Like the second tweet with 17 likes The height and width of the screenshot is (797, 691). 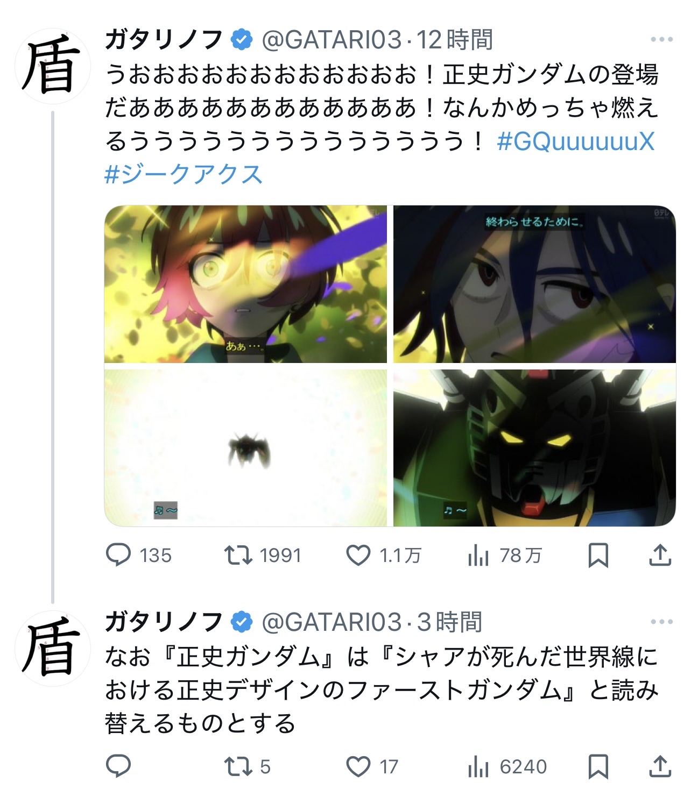point(372,766)
